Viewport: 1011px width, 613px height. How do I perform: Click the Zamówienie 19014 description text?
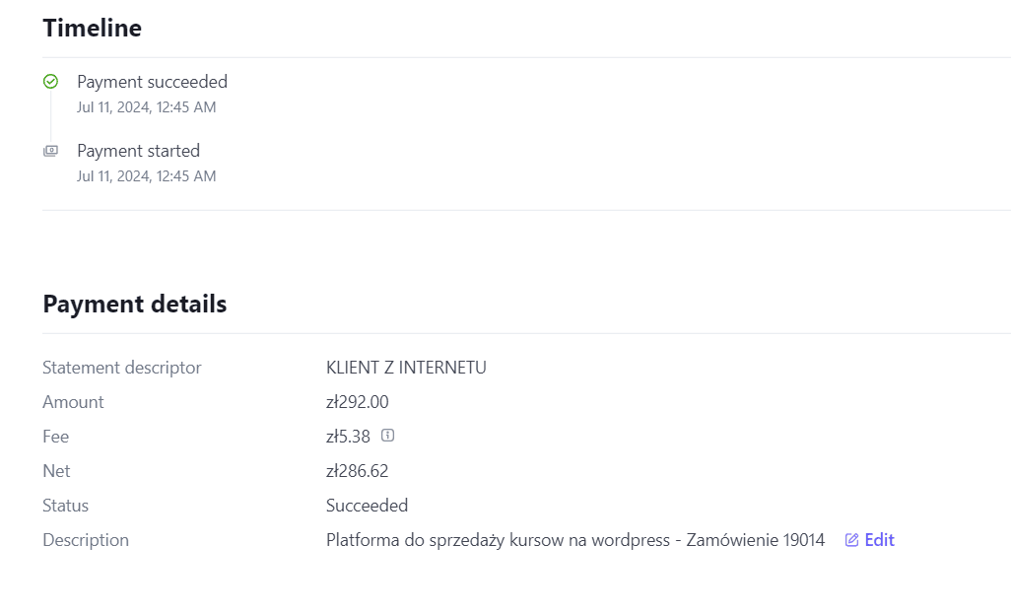coord(755,540)
